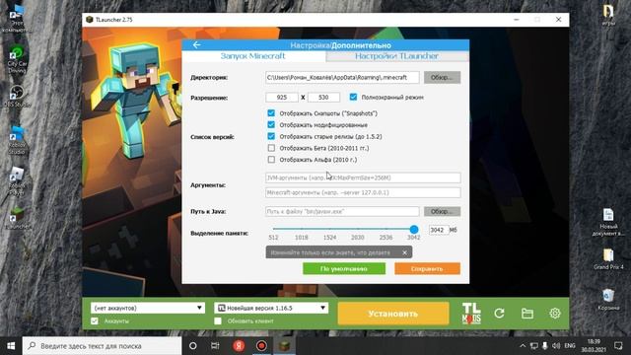This screenshot has height=355, width=631.
Task: Click Настройка in the header breadcrumb
Action: click(310, 45)
